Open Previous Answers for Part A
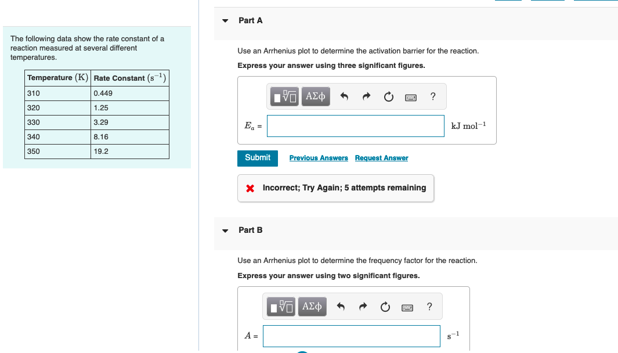The height and width of the screenshot is (353, 618). pos(319,158)
